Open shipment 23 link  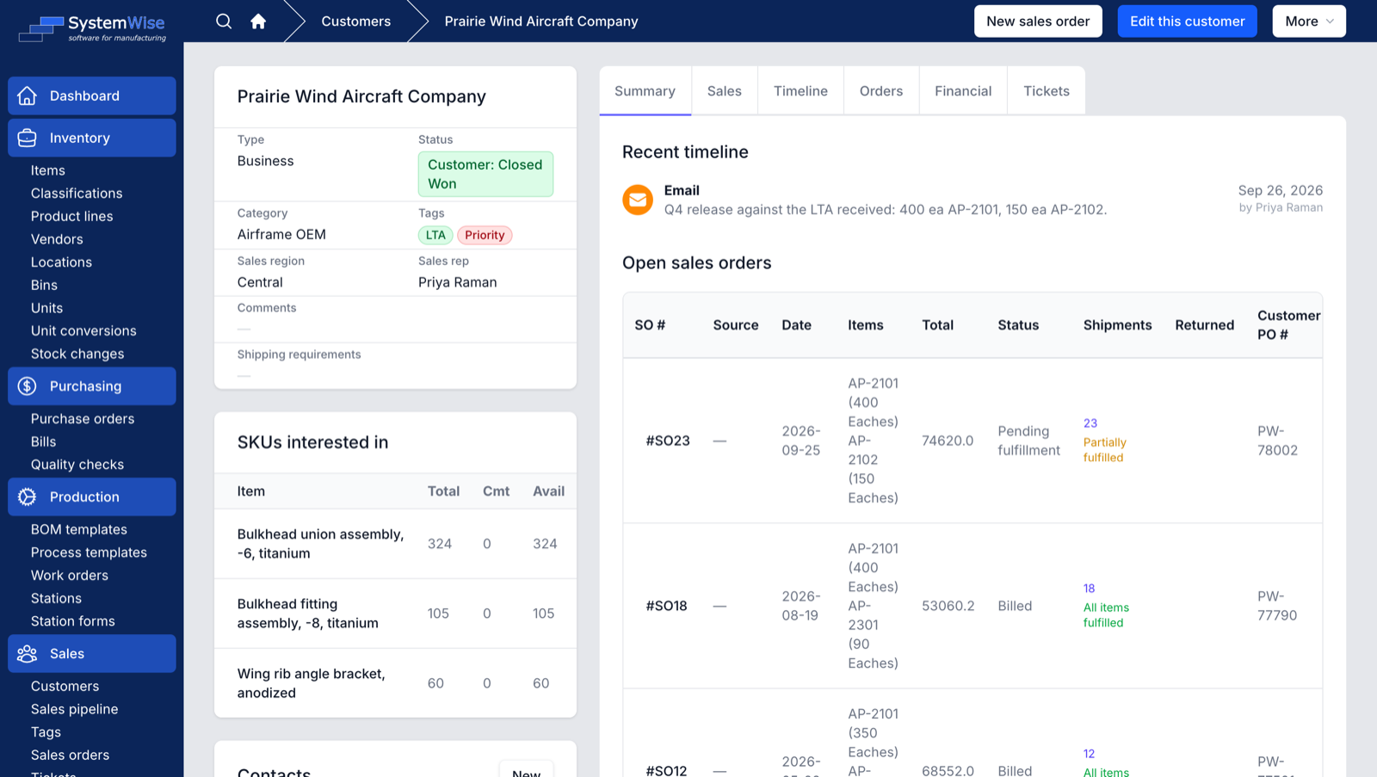point(1090,423)
